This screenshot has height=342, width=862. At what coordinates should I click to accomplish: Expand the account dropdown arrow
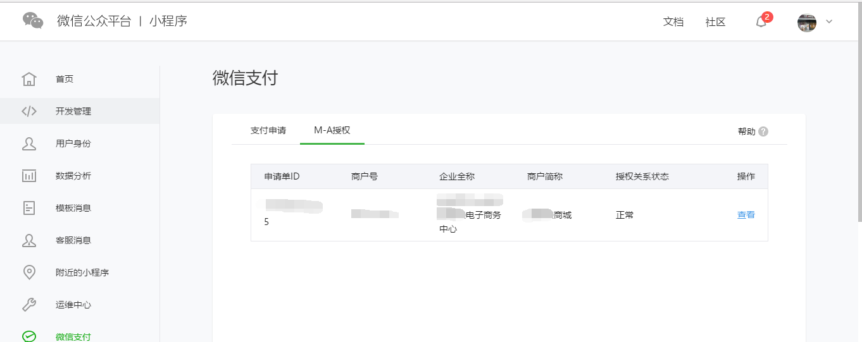click(829, 21)
